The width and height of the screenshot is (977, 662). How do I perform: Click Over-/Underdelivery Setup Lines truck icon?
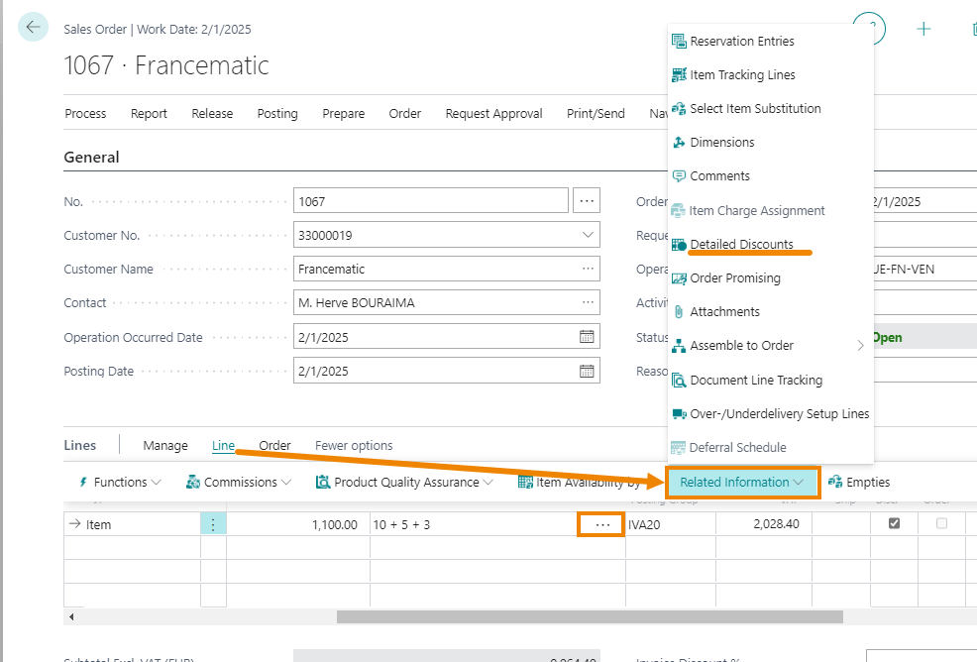pyautogui.click(x=679, y=414)
